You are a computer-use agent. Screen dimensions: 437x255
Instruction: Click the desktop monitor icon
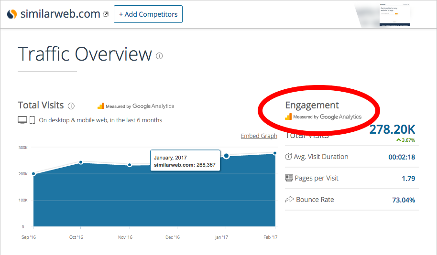(x=22, y=120)
